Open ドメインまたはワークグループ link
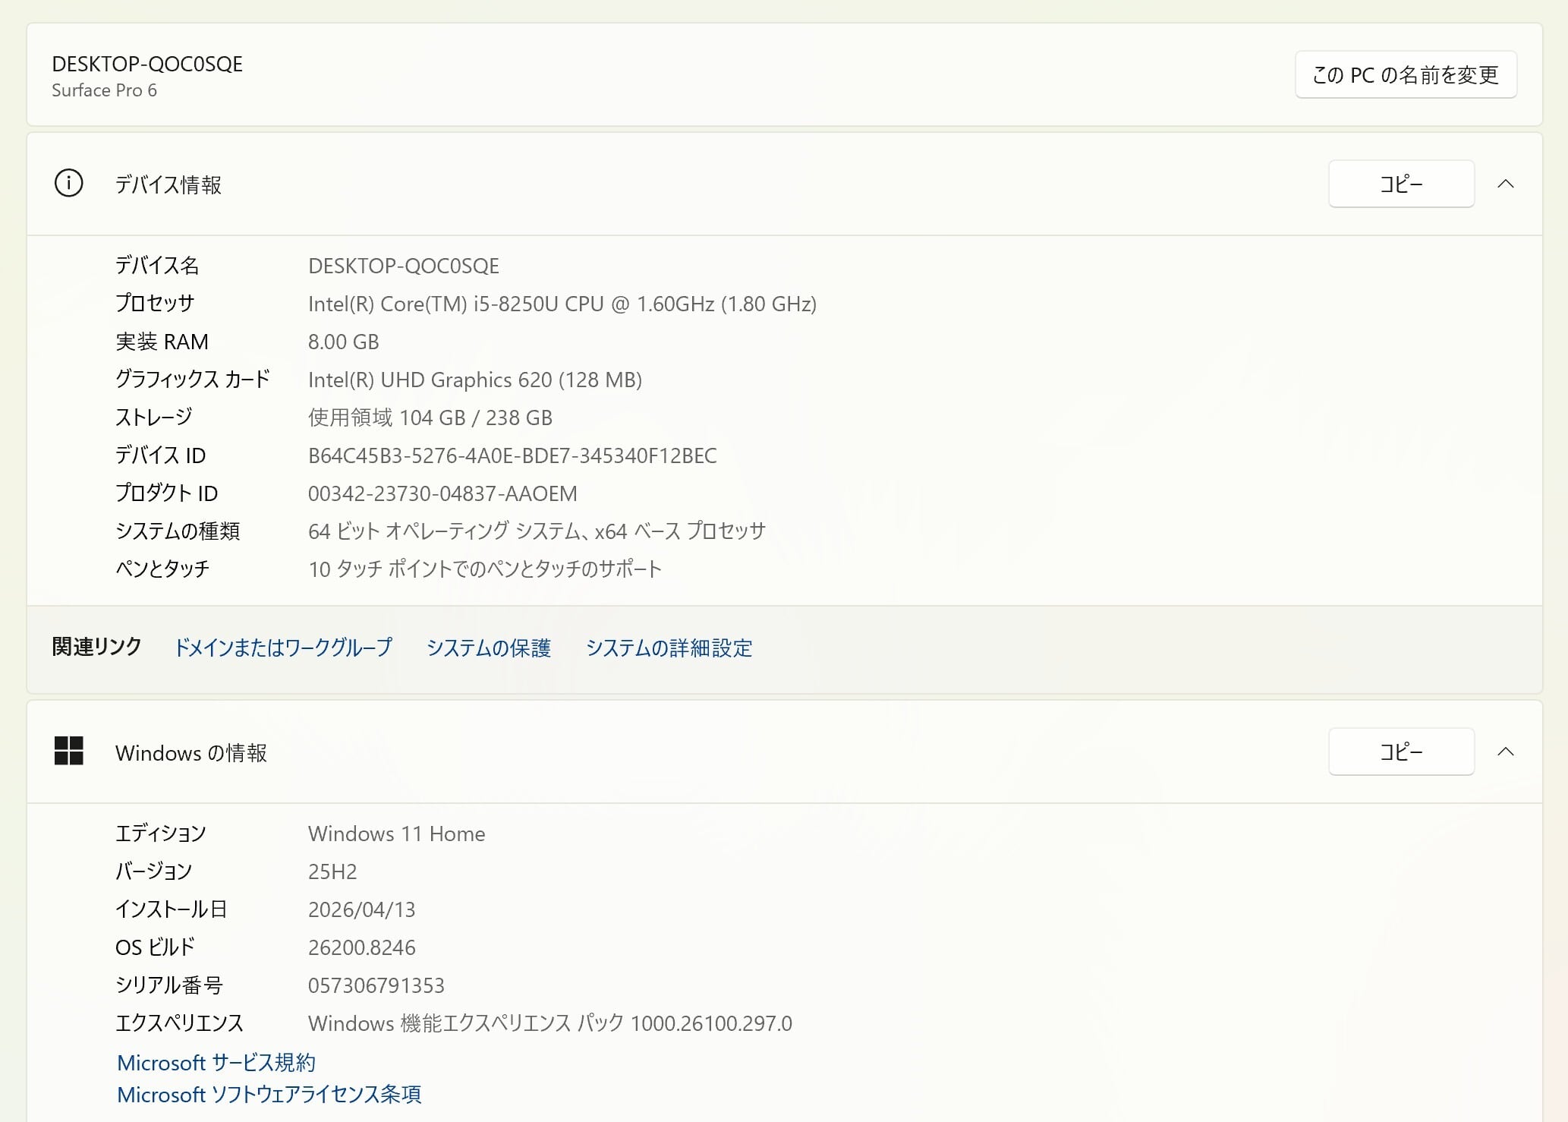This screenshot has height=1122, width=1568. pyautogui.click(x=283, y=648)
